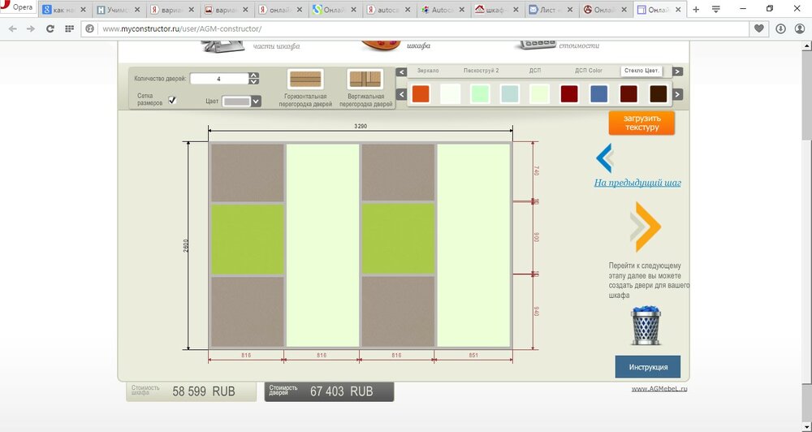Open the 'Цвет' color dropdown
812x432 pixels.
pyautogui.click(x=256, y=102)
